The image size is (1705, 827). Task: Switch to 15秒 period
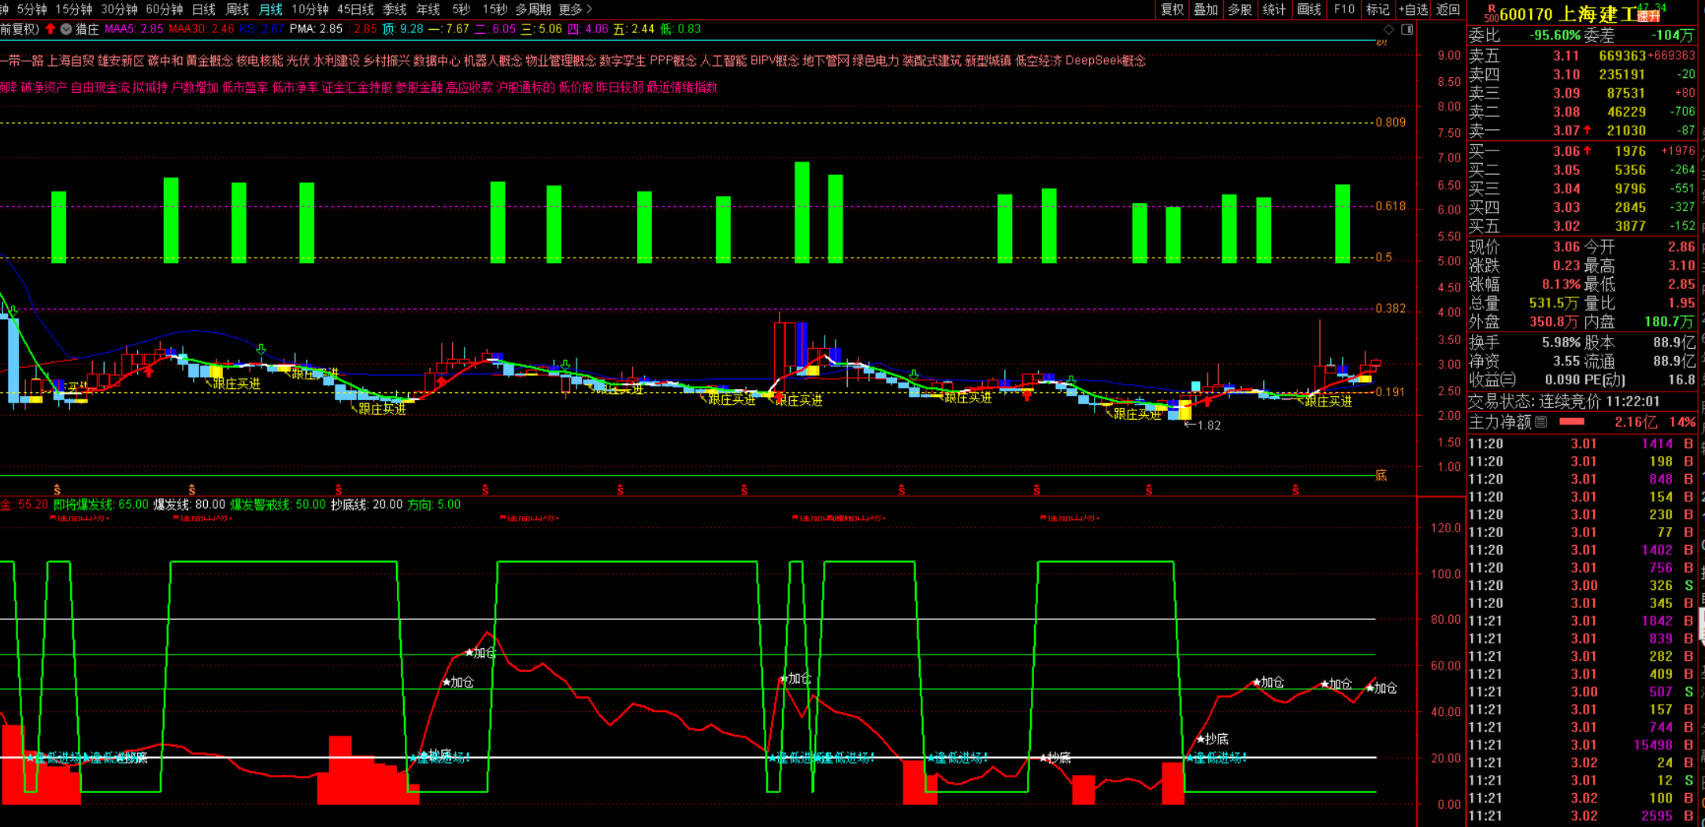pyautogui.click(x=495, y=9)
